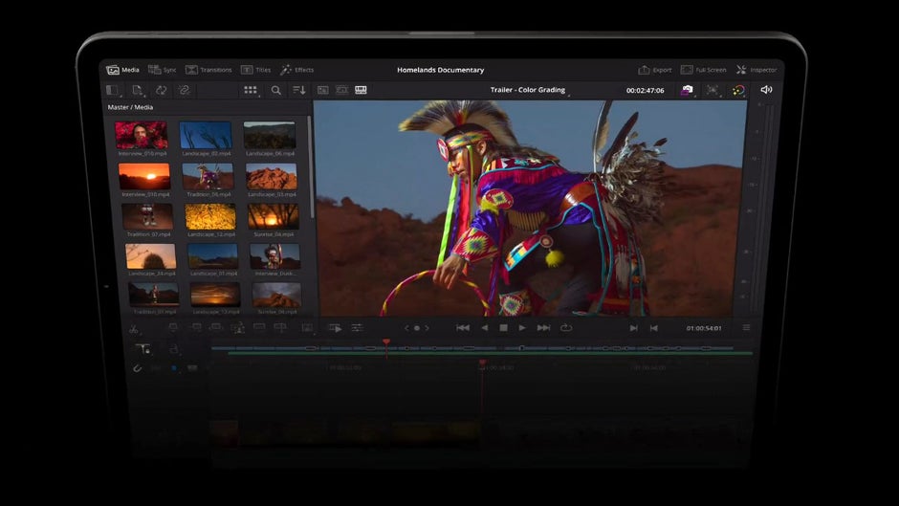Open the sort order menu for clips
Screen dimensions: 899x506
(x=299, y=90)
